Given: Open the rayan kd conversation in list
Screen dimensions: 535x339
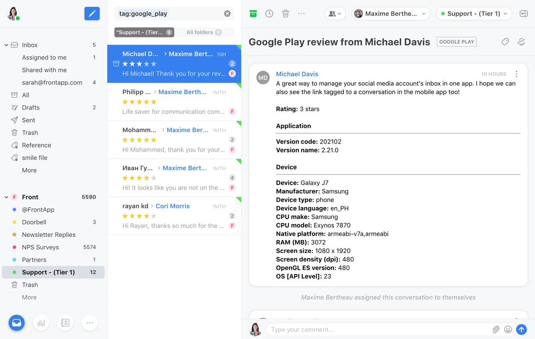Looking at the screenshot, I should [174, 216].
